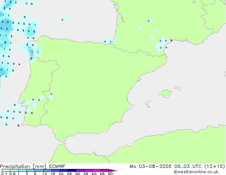The width and height of the screenshot is (226, 175).
Task: Choose the violet 30 mm legend swatch
Action: tap(80, 170)
